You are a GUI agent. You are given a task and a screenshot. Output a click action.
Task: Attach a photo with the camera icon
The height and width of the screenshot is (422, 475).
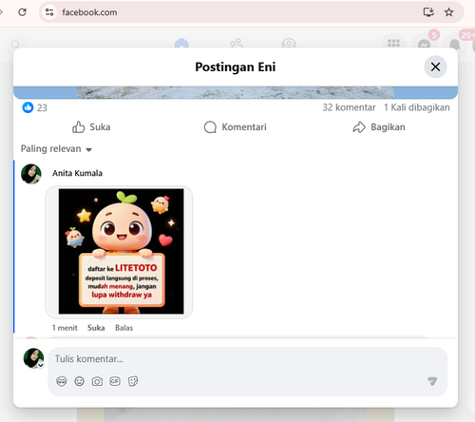click(x=97, y=381)
